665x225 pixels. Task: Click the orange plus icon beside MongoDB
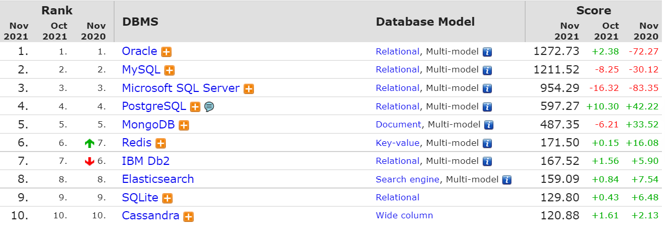[x=184, y=125]
